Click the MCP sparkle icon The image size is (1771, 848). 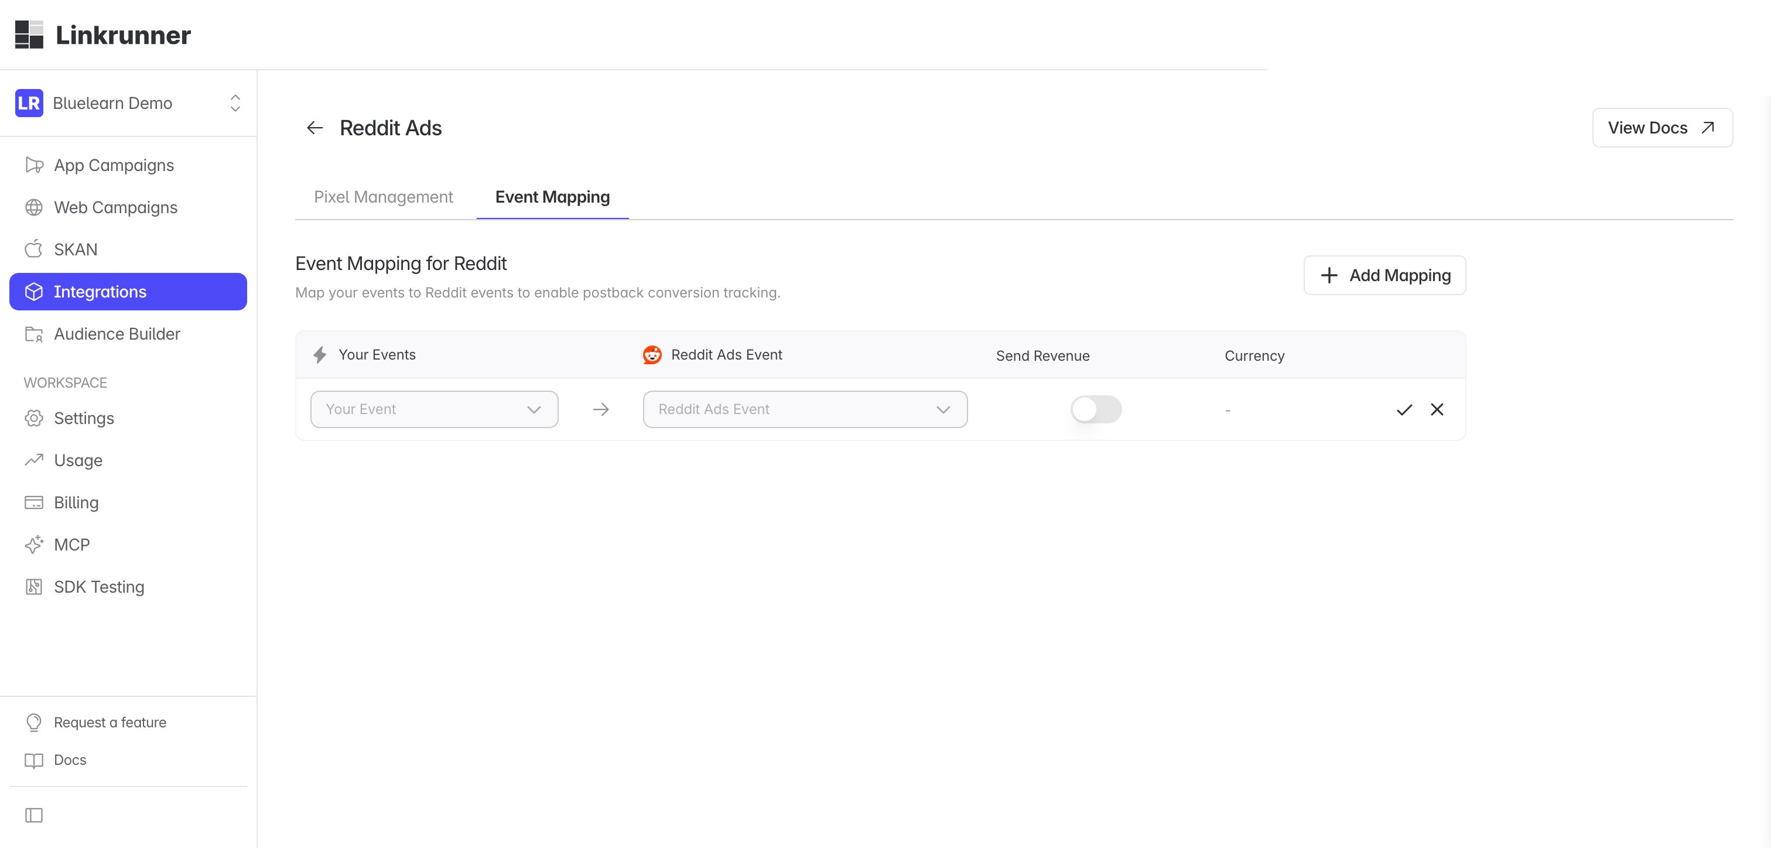point(34,545)
